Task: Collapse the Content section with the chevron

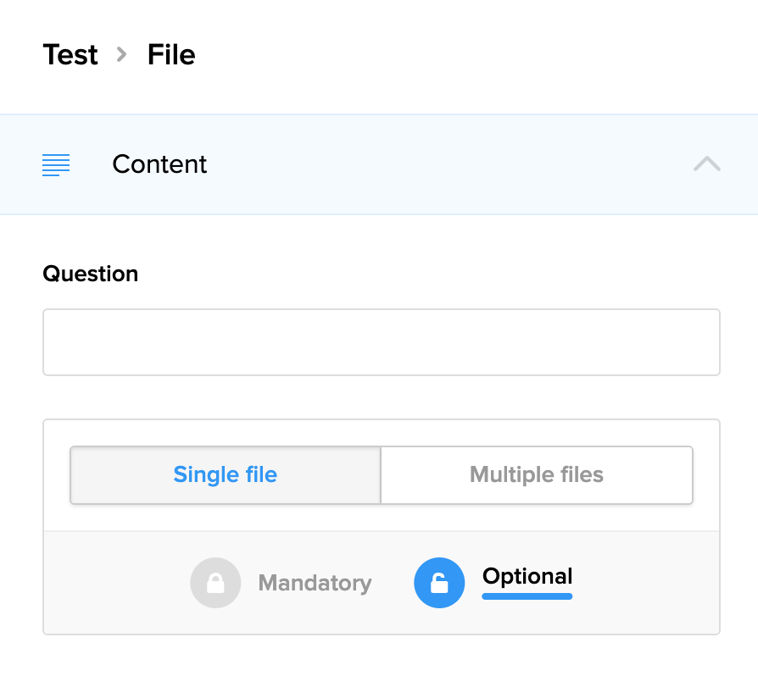Action: click(x=706, y=164)
